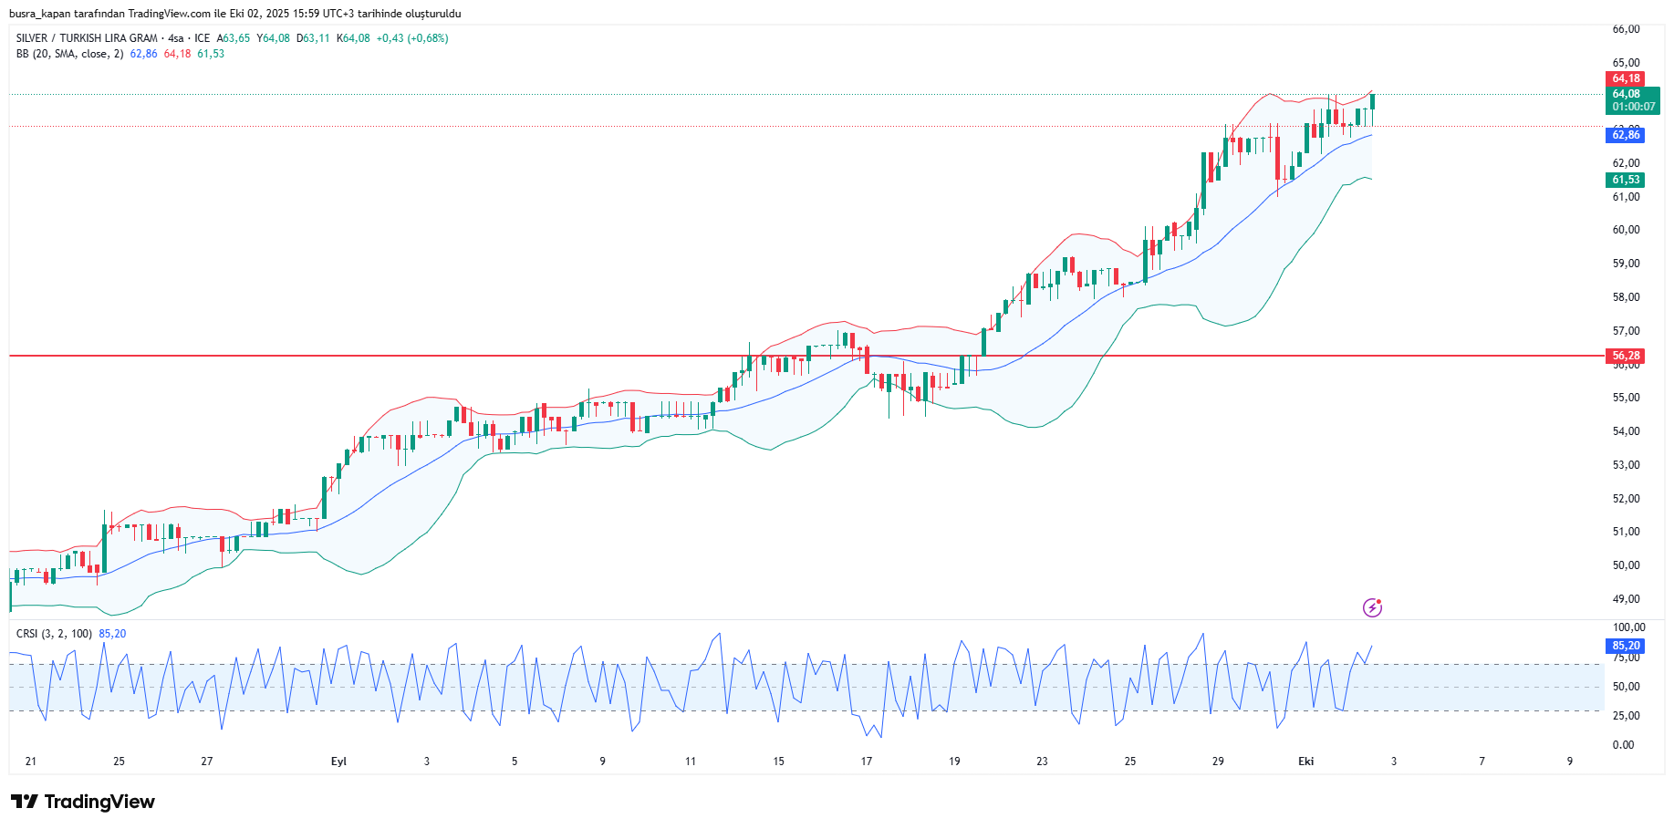Viewport: 1674px width, 829px height.
Task: Click the green 64,08 countdown price tag
Action: 1631,100
